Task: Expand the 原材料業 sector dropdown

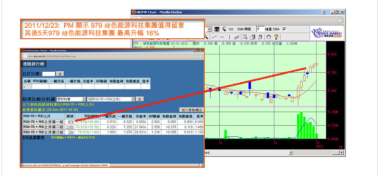Action: (71, 99)
